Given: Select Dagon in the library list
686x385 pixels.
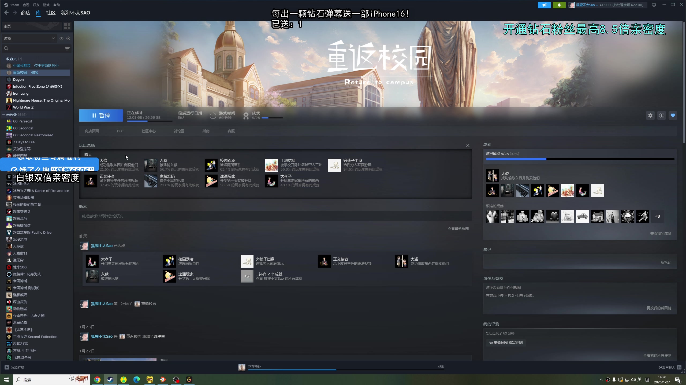Looking at the screenshot, I should click(x=18, y=79).
